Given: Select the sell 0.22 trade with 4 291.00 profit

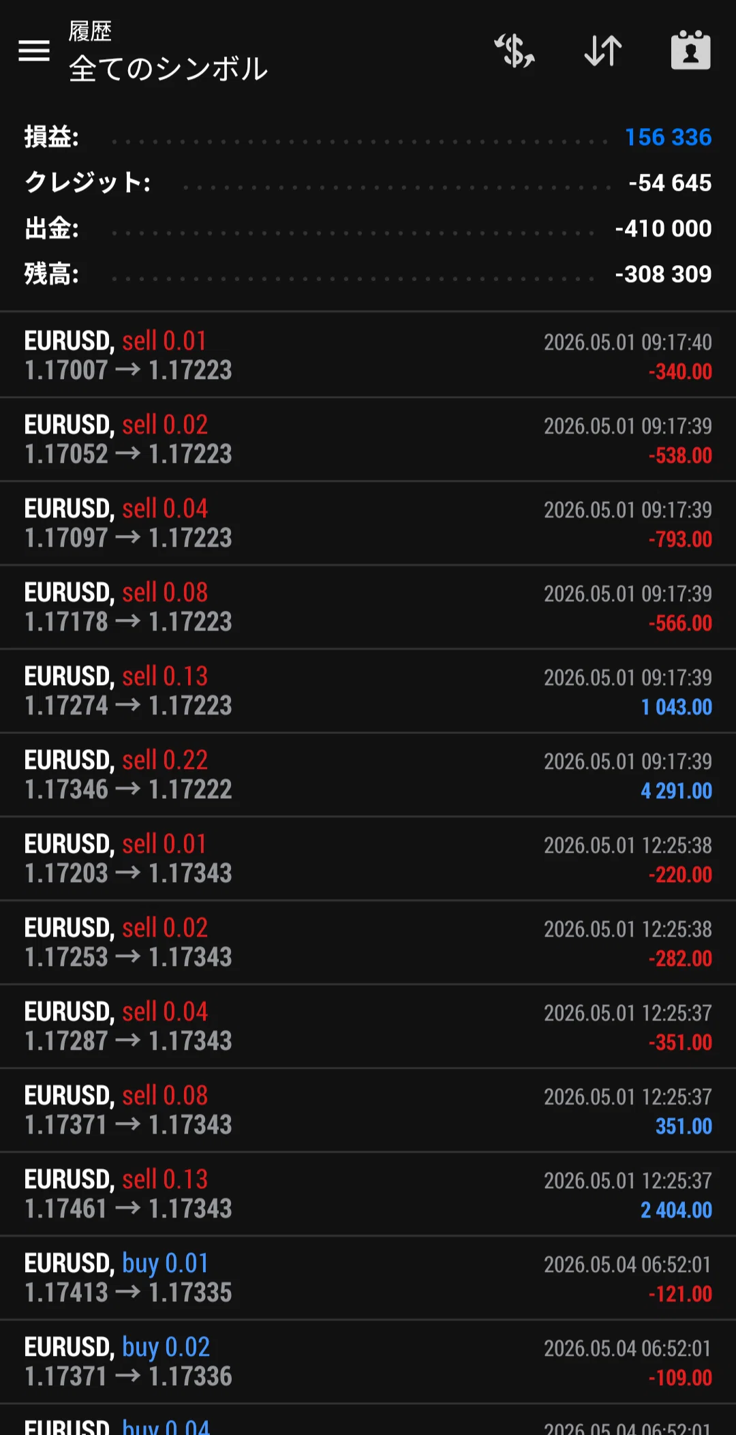Looking at the screenshot, I should coord(368,774).
